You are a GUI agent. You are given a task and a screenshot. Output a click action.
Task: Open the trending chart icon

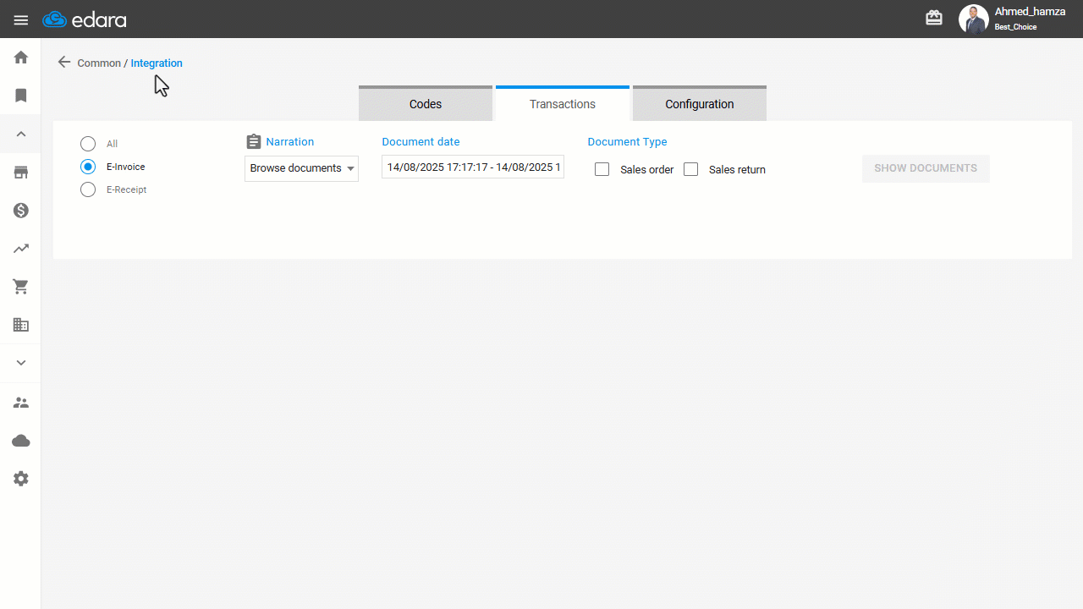[21, 249]
